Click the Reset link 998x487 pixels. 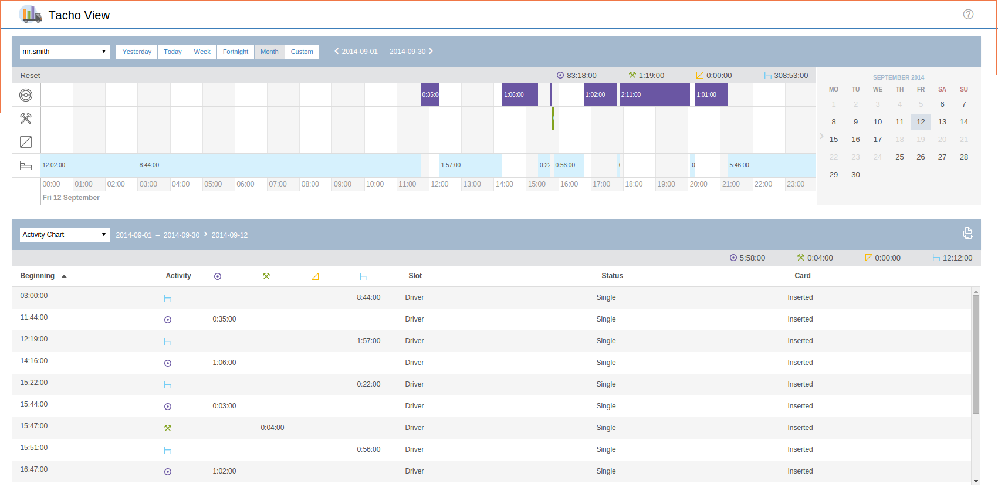pyautogui.click(x=30, y=76)
